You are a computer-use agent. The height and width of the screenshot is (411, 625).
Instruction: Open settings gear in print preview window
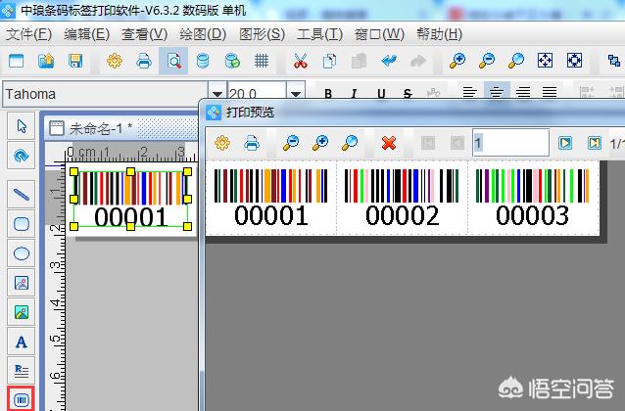coord(222,143)
